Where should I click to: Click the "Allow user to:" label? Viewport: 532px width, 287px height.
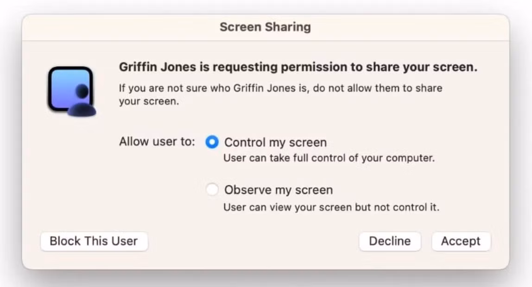coord(157,142)
